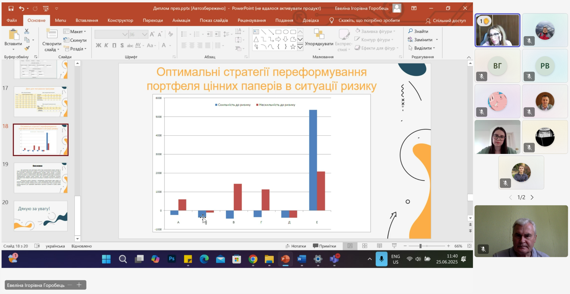Toggle the Notes (Нотатки) pane
This screenshot has height=294, width=570.
pyautogui.click(x=296, y=246)
